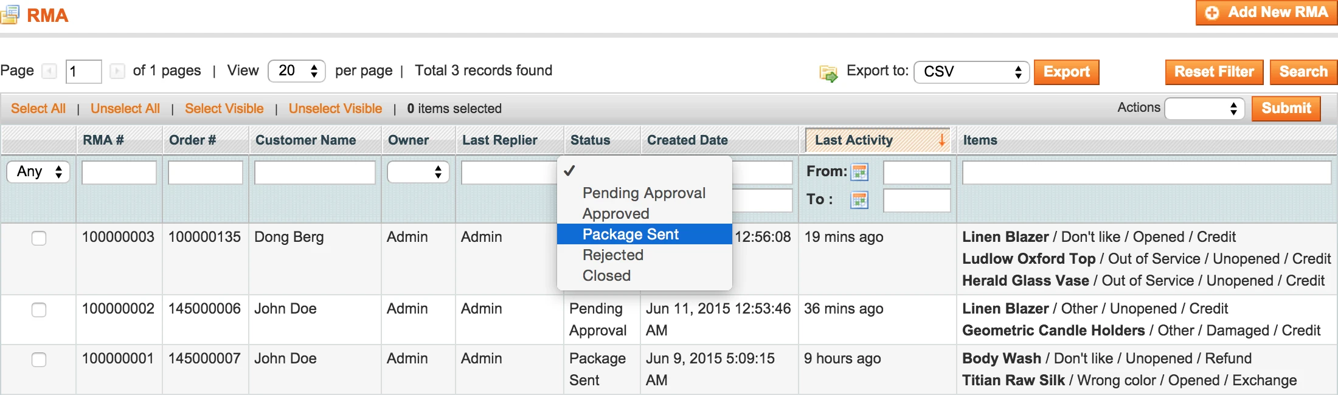Click the RMA page title icon
Viewport: 1338px width, 395px height.
[10, 15]
